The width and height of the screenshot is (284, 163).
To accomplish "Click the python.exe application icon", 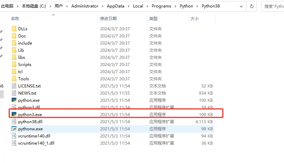I will pos(14,100).
